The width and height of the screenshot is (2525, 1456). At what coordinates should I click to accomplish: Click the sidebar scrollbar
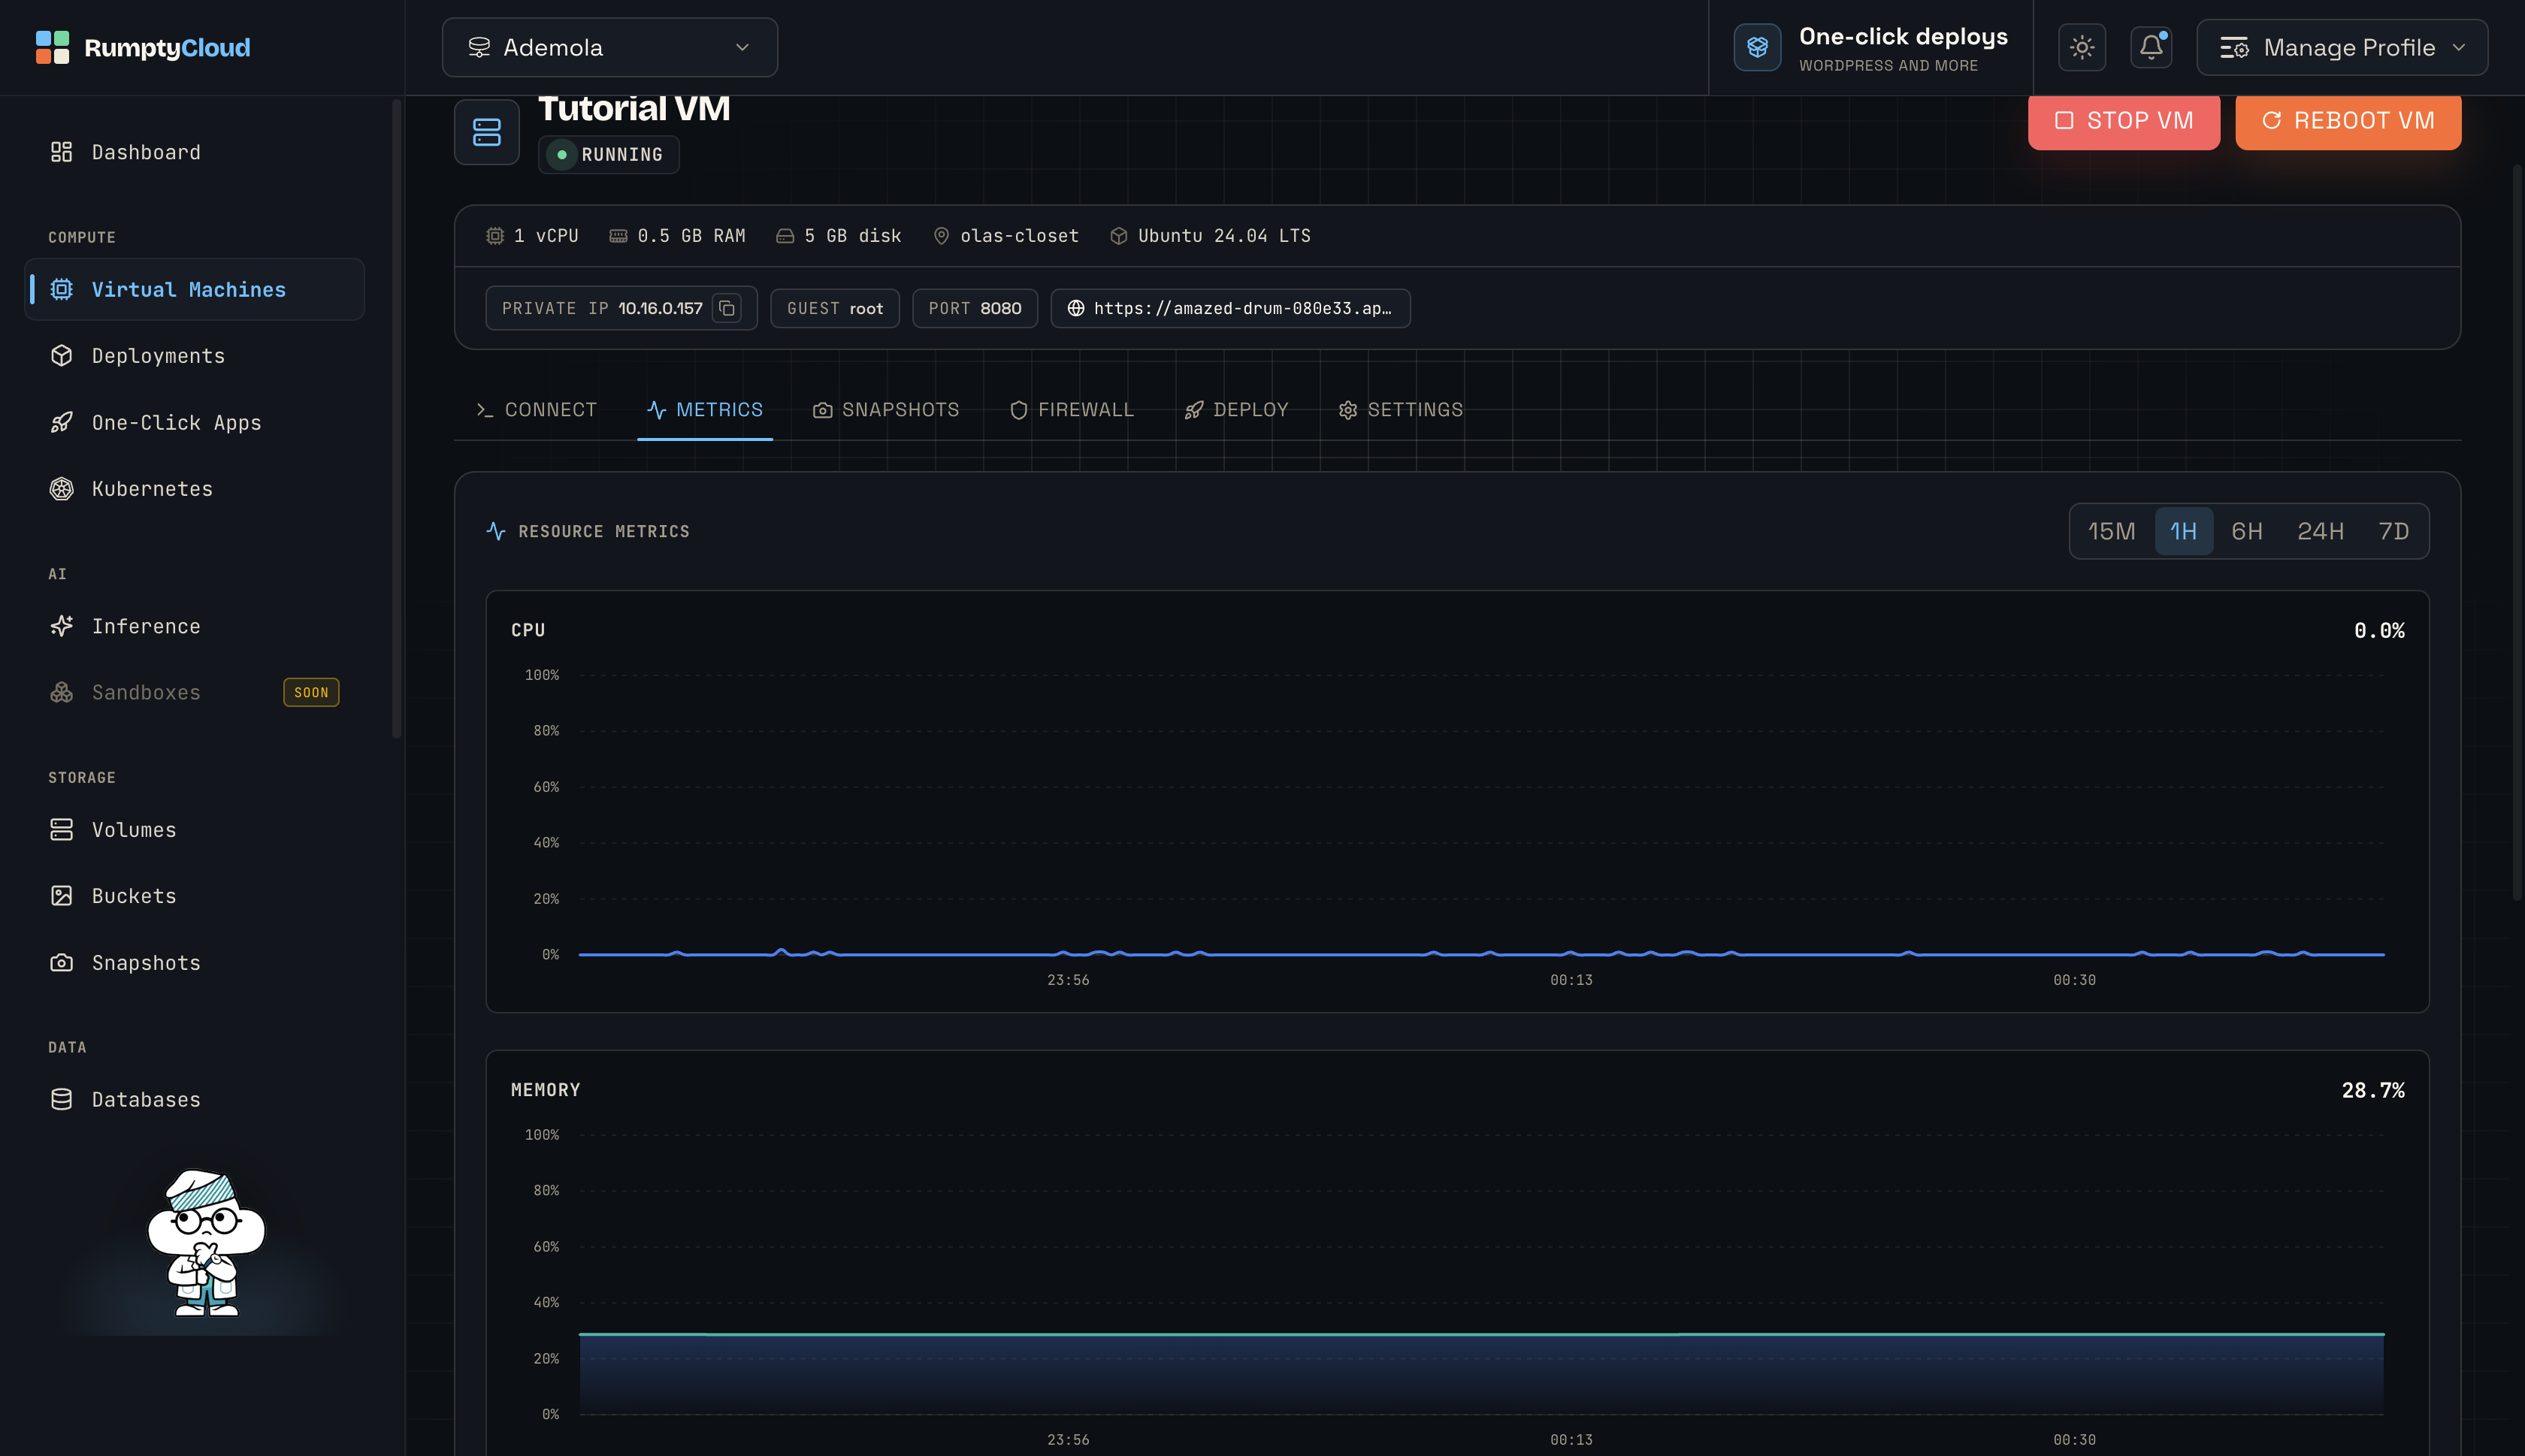pos(397,418)
